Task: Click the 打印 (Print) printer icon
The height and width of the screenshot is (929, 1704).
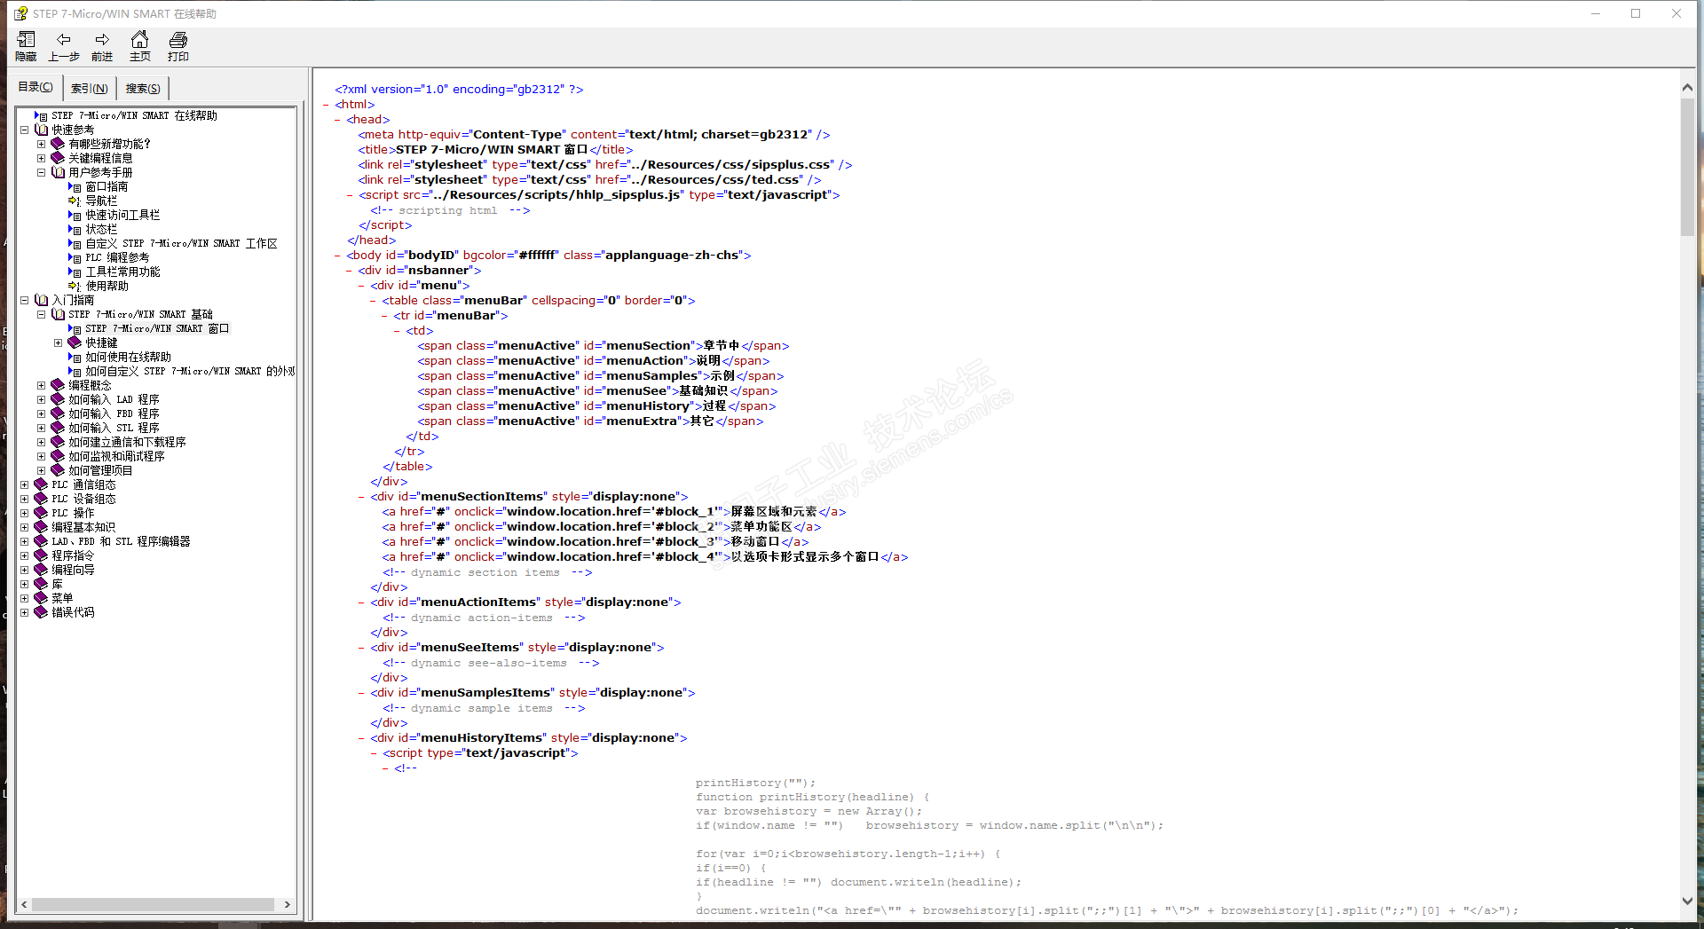Action: click(178, 40)
